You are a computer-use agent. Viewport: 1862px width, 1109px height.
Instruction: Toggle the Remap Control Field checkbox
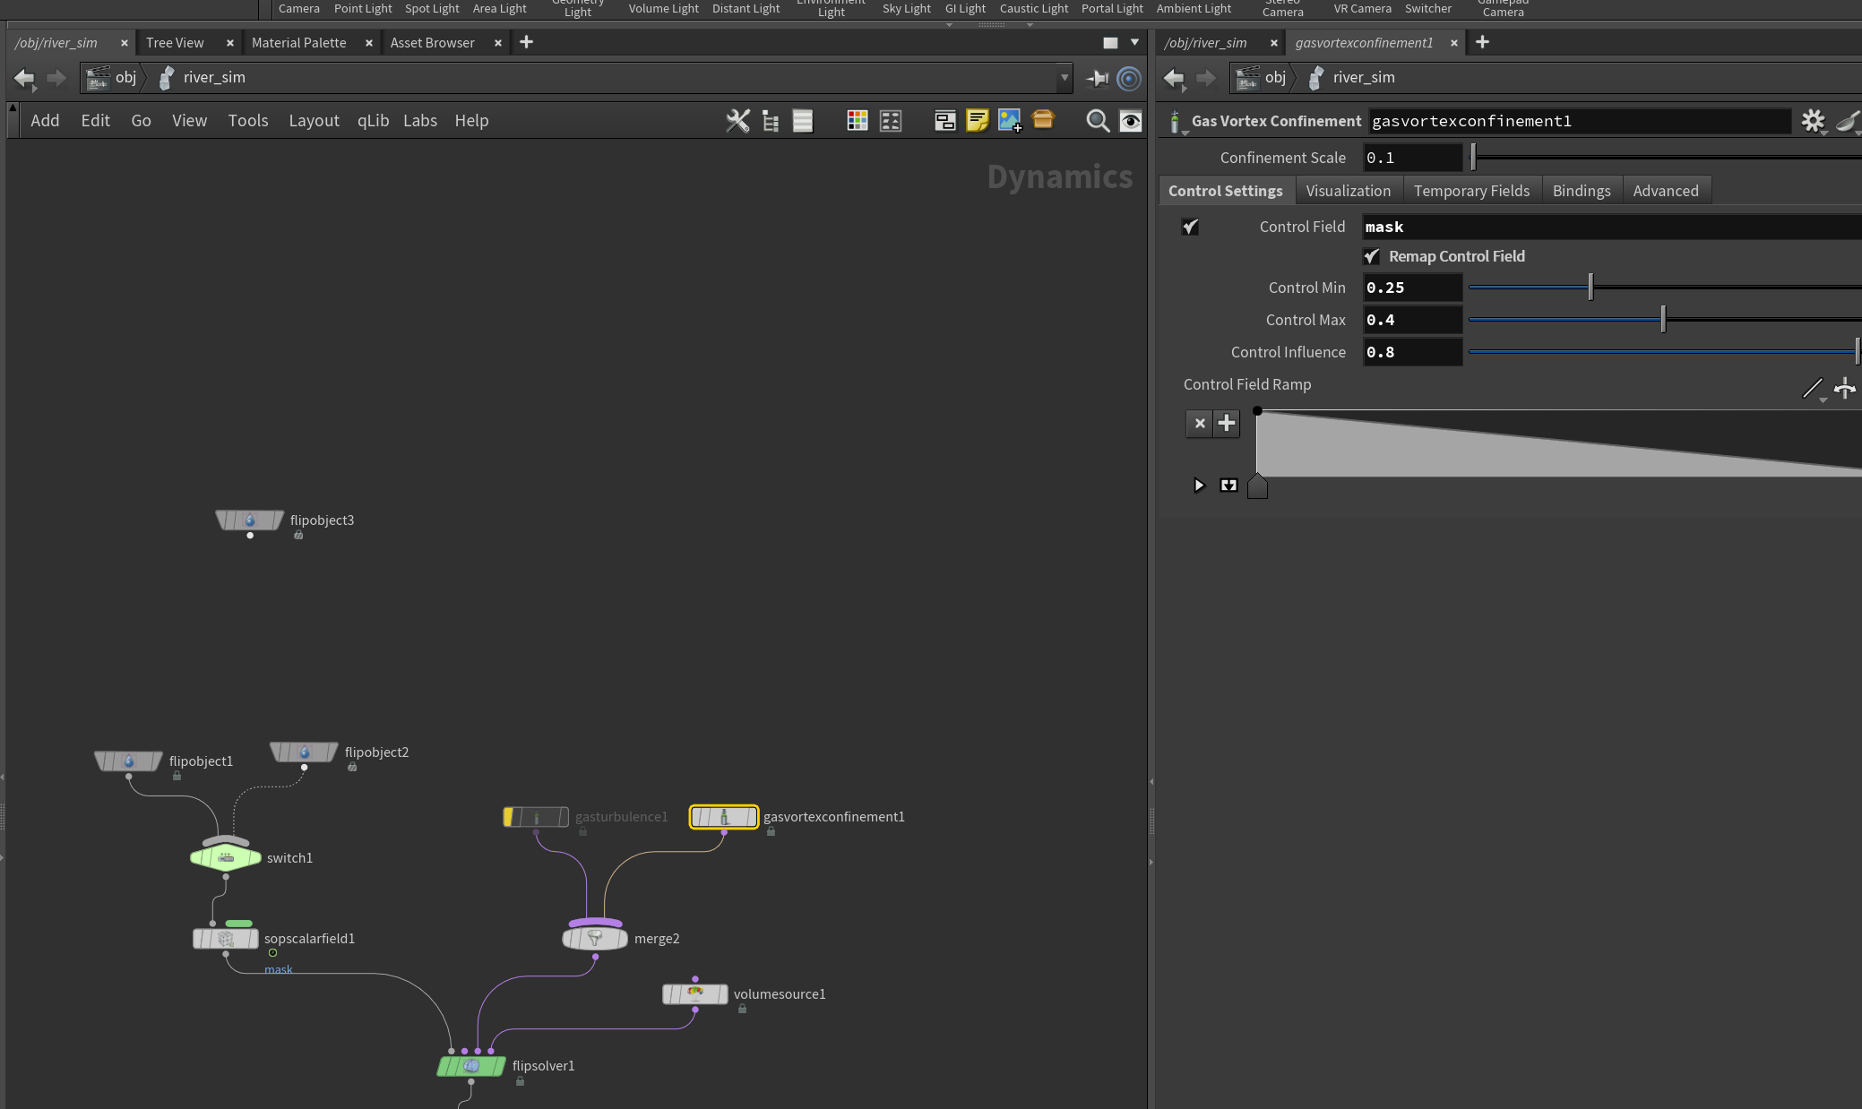(x=1372, y=256)
